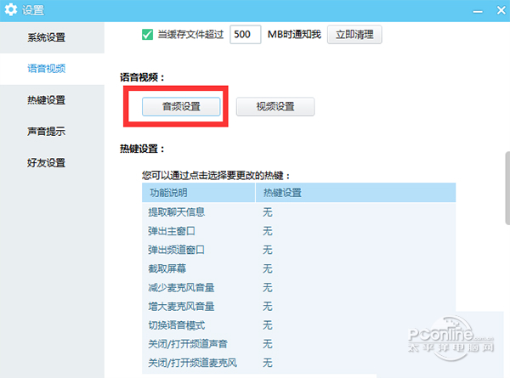The image size is (510, 378).
Task: Select the 减少麦克风音量 row
Action: click(298, 288)
